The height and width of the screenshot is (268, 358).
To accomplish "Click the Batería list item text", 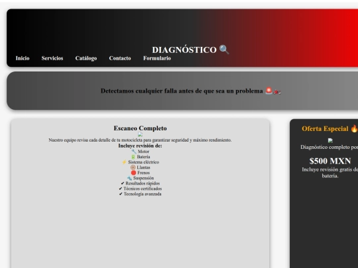I will [x=143, y=157].
